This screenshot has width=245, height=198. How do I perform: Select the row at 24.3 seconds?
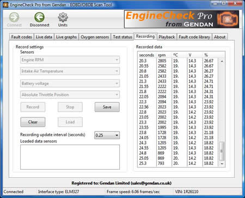click(x=178, y=143)
